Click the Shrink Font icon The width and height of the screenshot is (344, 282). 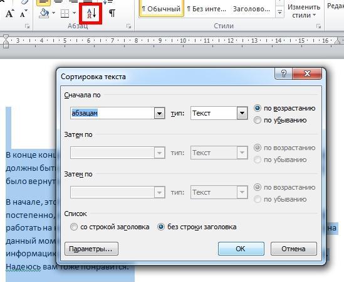coord(23,13)
